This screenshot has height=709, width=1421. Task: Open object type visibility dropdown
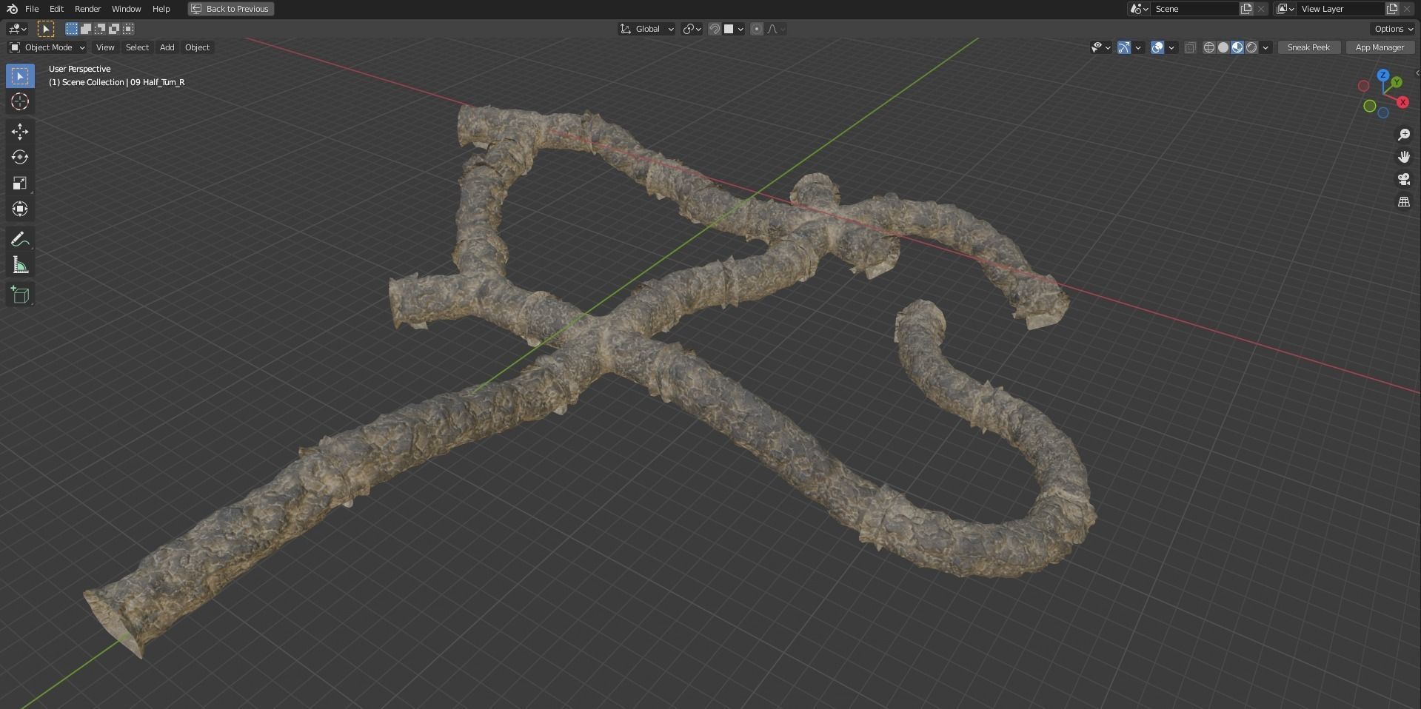point(1101,47)
